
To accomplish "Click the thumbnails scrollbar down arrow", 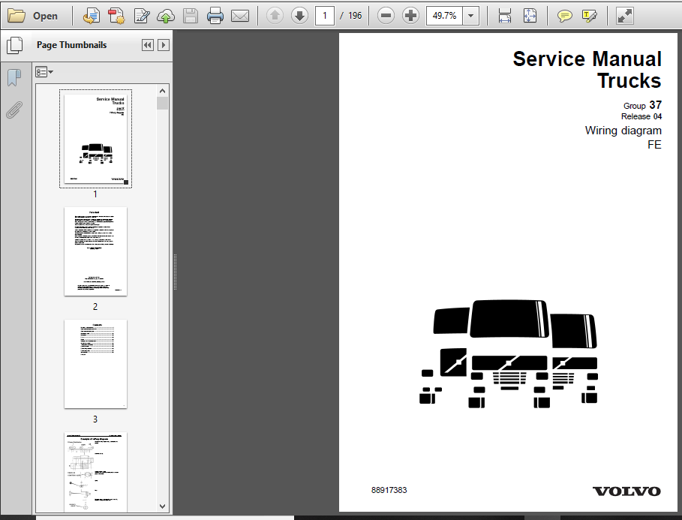I will [162, 506].
